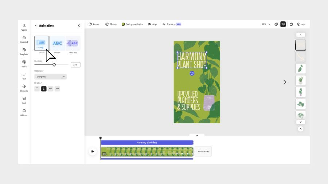Select the top text layer thumbnail
This screenshot has width=328, height=184.
[301, 45]
